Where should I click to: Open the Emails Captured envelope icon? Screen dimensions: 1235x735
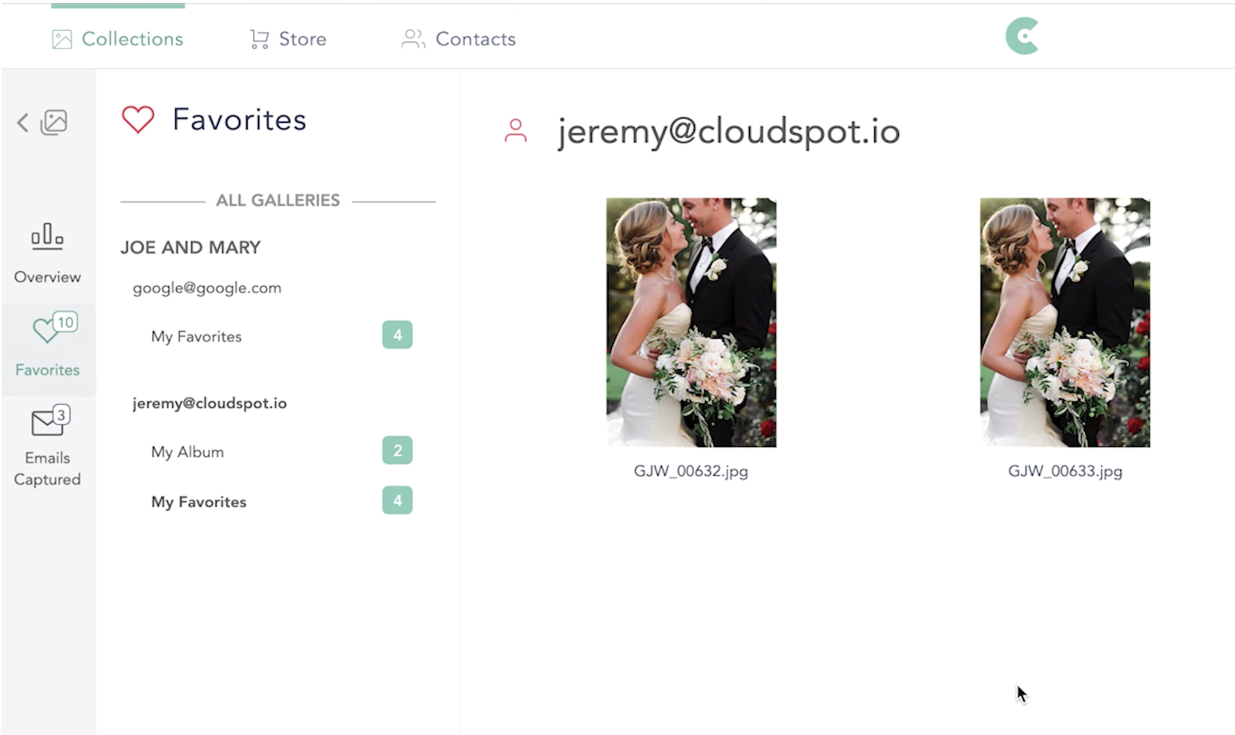51,420
